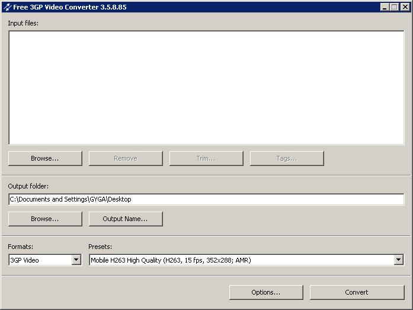Browse for an output folder
This screenshot has width=413, height=310.
pyautogui.click(x=45, y=219)
